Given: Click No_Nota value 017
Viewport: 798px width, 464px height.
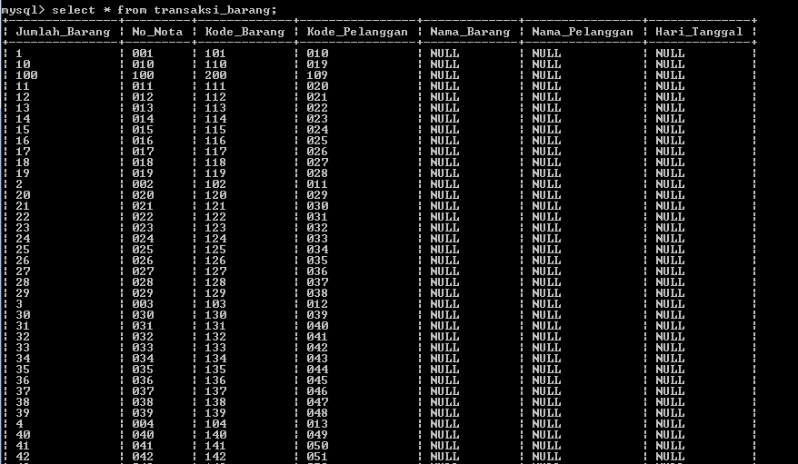Looking at the screenshot, I should coord(143,152).
